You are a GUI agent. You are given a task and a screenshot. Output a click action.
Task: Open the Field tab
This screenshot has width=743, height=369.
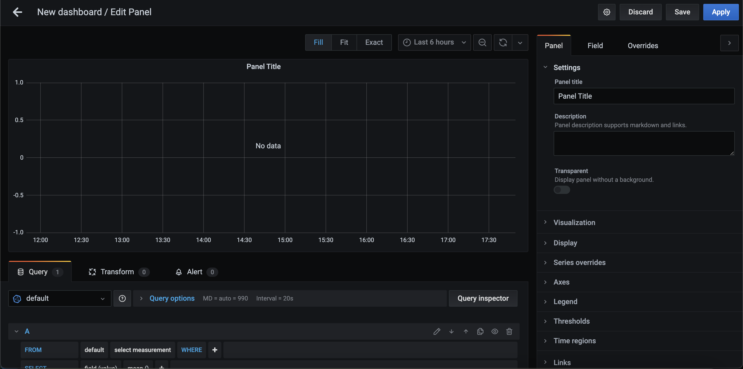tap(595, 46)
